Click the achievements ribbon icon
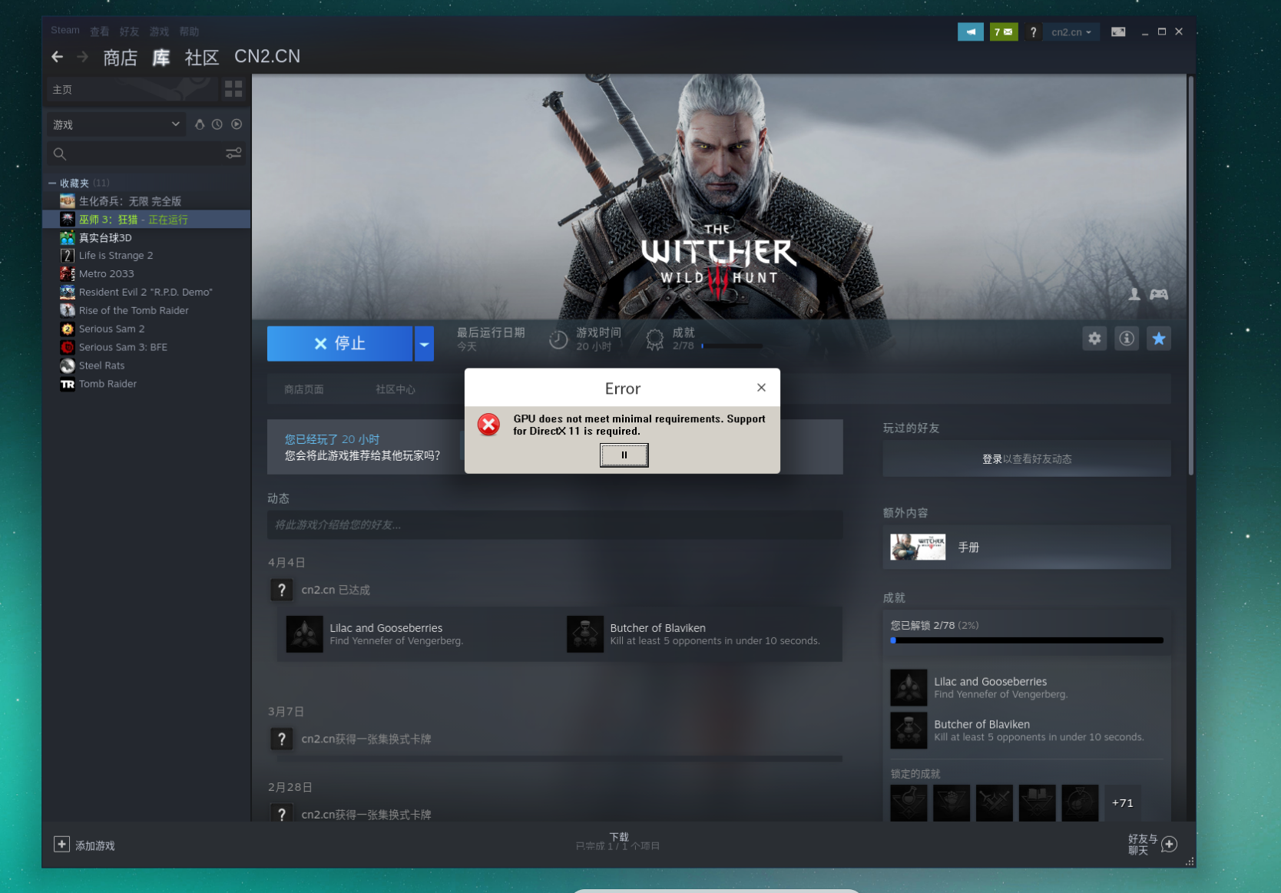The height and width of the screenshot is (893, 1281). tap(654, 339)
